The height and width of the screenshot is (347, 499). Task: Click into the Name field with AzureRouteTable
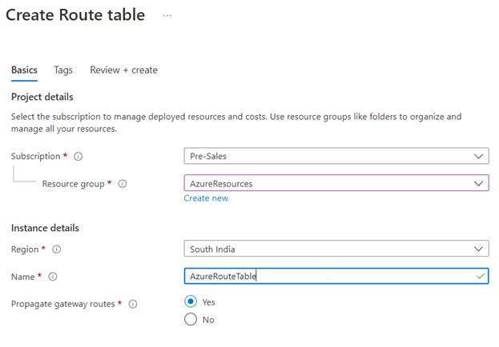pos(336,276)
